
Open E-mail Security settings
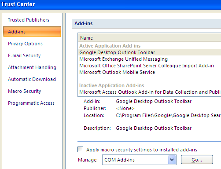[x=24, y=55]
